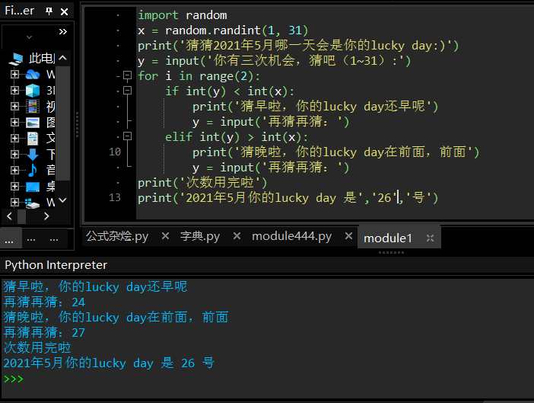Click the Desktop folder icon
This screenshot has height=403, width=534.
coord(32,187)
